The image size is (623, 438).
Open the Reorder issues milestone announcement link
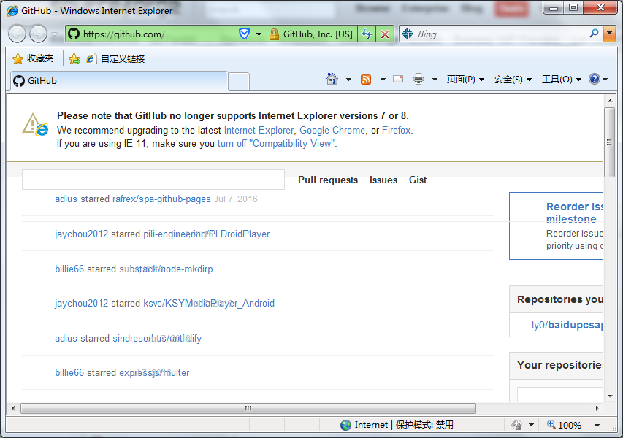575,212
